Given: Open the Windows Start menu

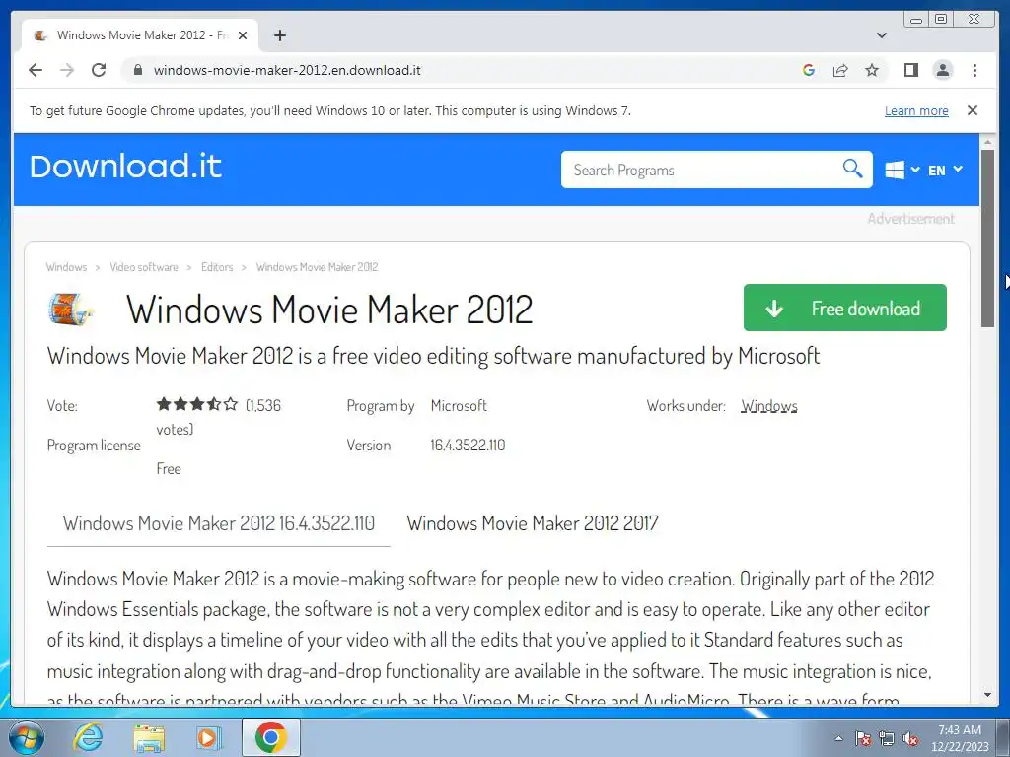Looking at the screenshot, I should [26, 737].
